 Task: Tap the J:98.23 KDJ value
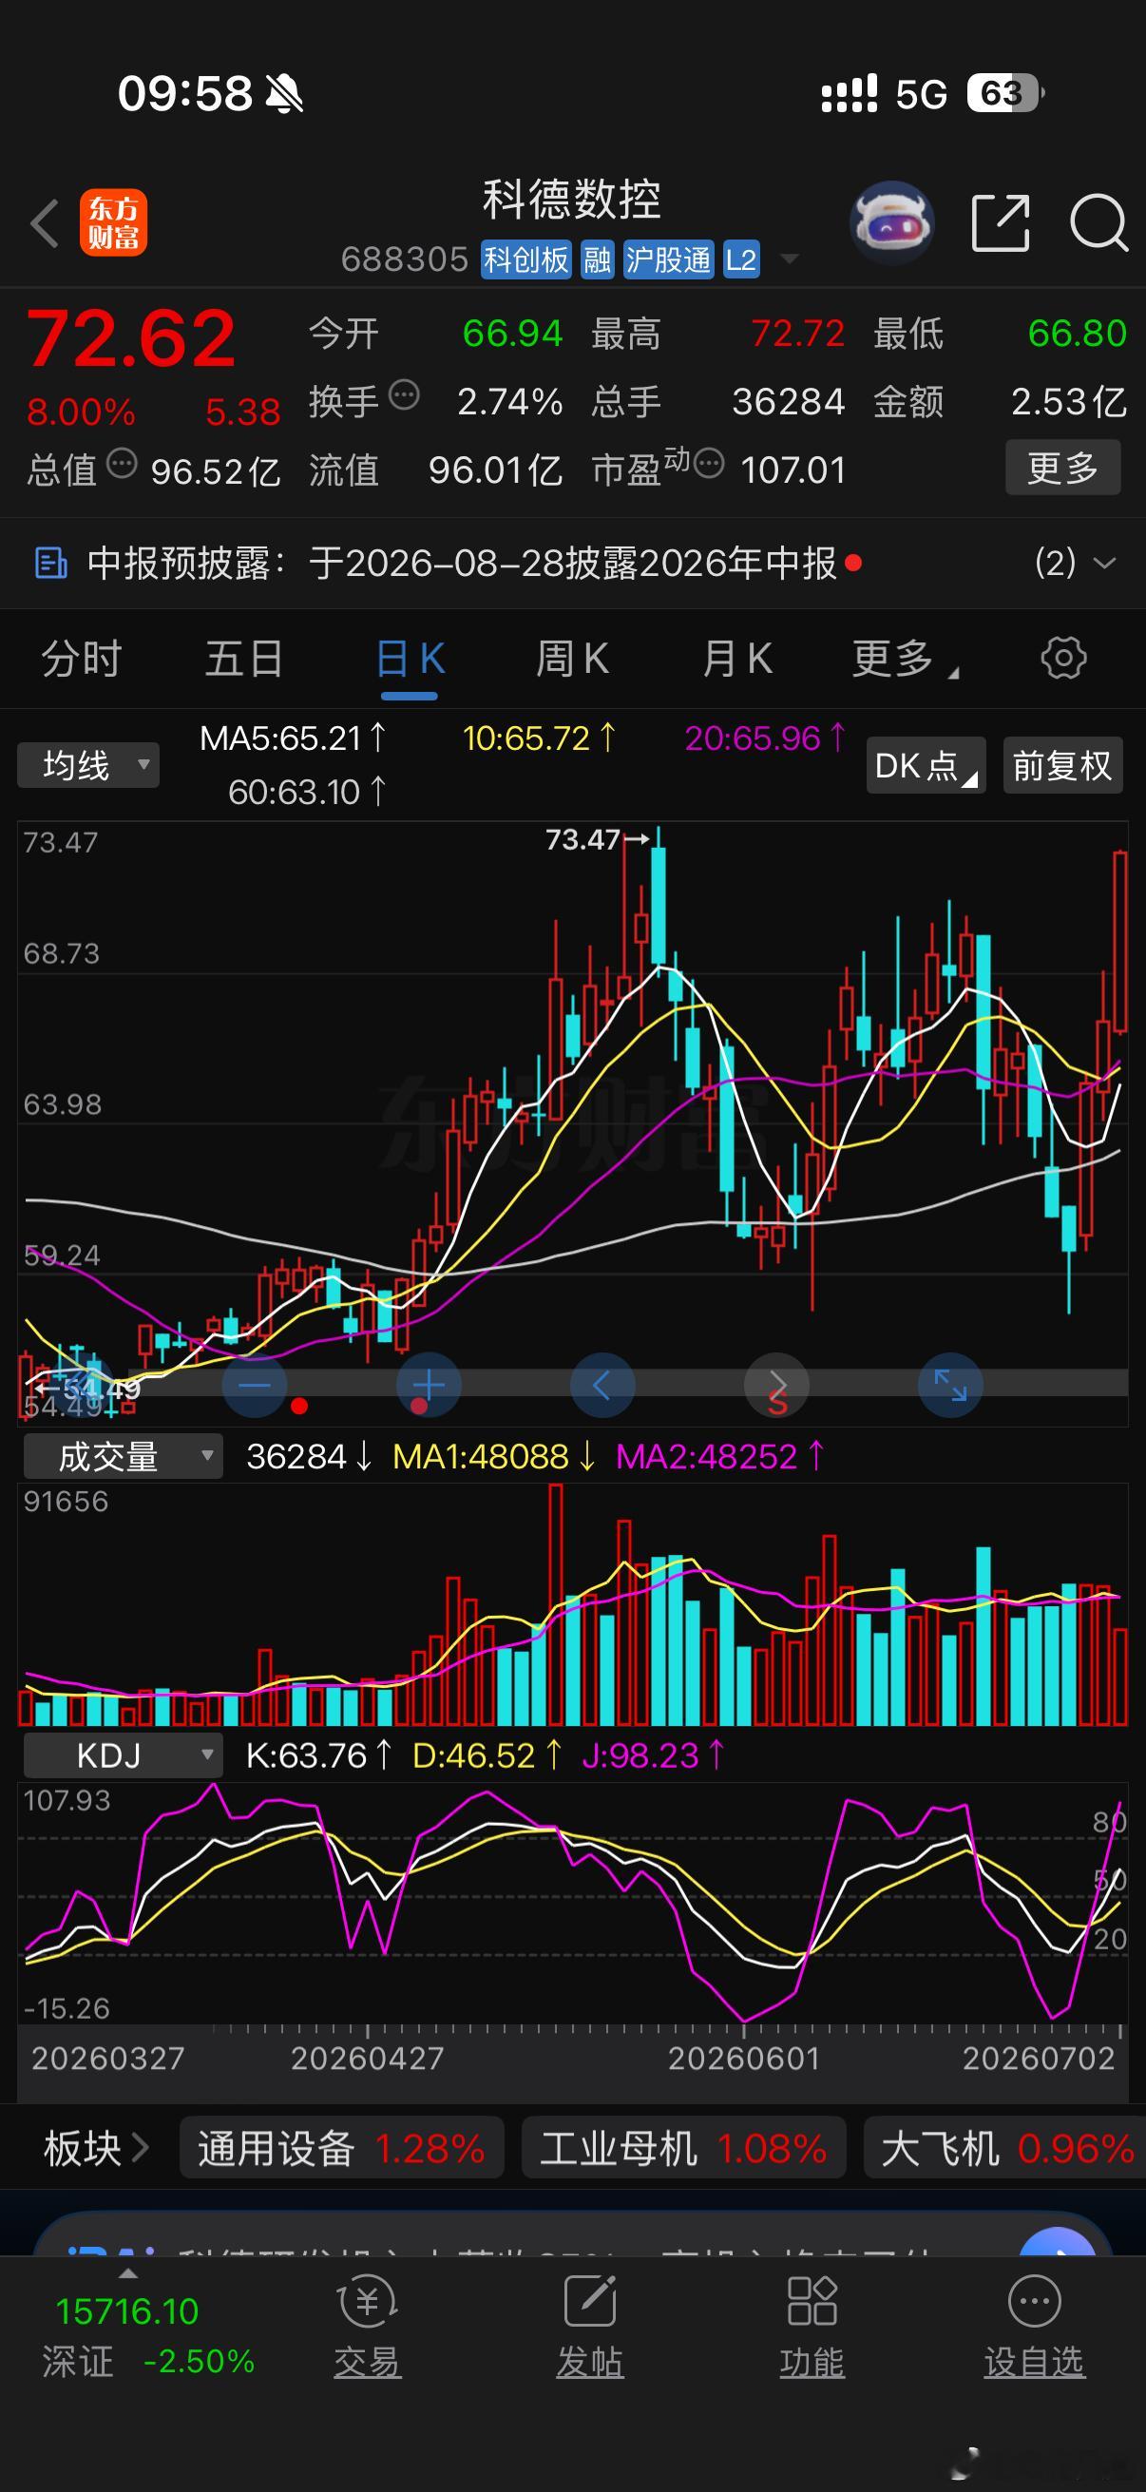(653, 1754)
